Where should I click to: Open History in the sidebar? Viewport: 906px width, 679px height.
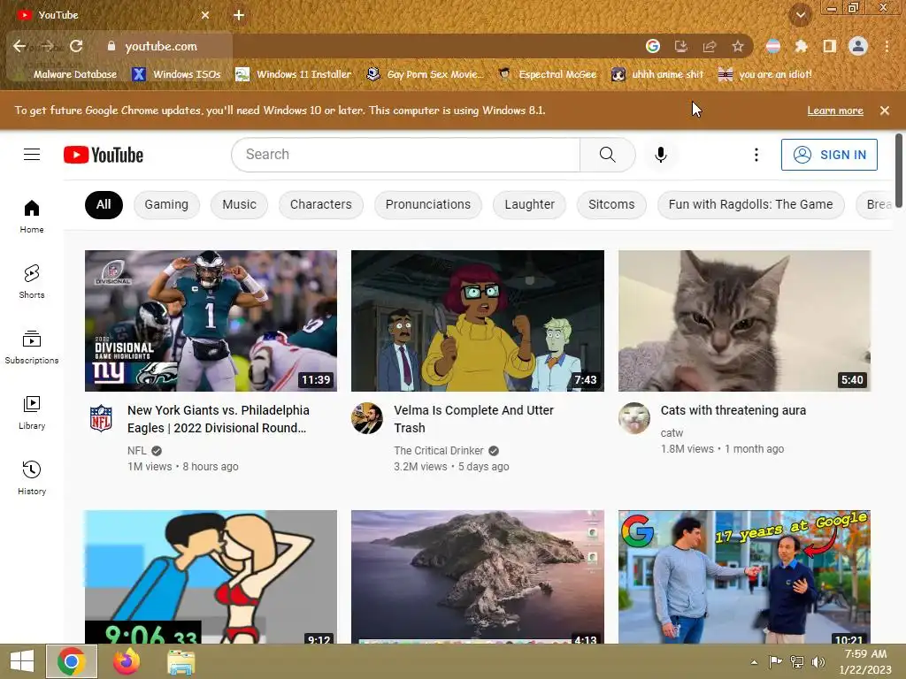tap(32, 478)
